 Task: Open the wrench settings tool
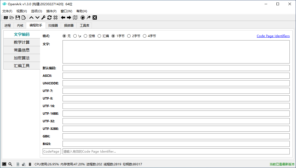click(x=43, y=18)
